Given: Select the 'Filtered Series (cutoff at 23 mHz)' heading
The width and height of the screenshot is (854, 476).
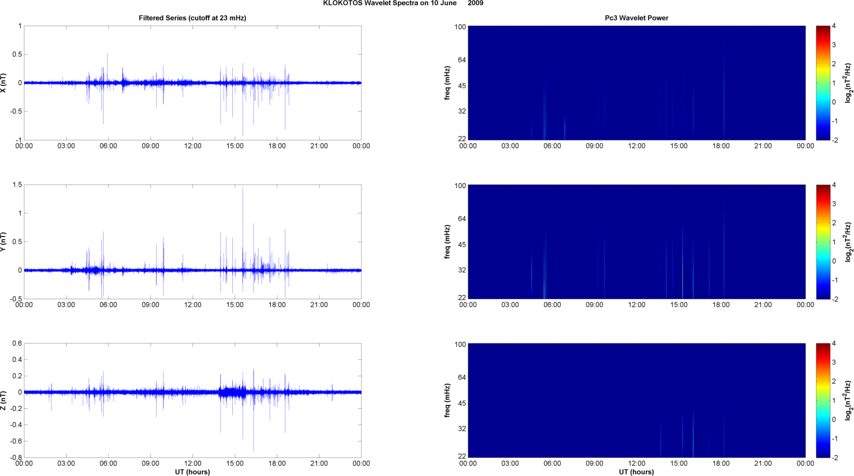Looking at the screenshot, I should click(x=193, y=18).
